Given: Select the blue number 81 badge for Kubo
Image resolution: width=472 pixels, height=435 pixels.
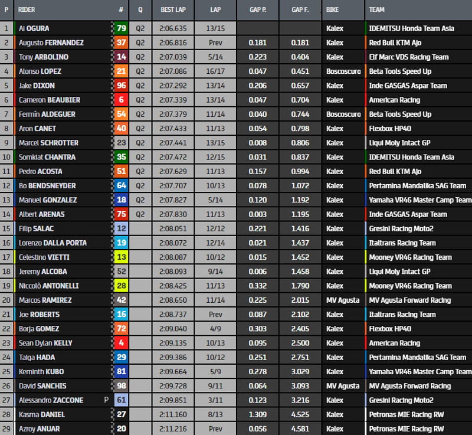Looking at the screenshot, I should click(x=120, y=372).
